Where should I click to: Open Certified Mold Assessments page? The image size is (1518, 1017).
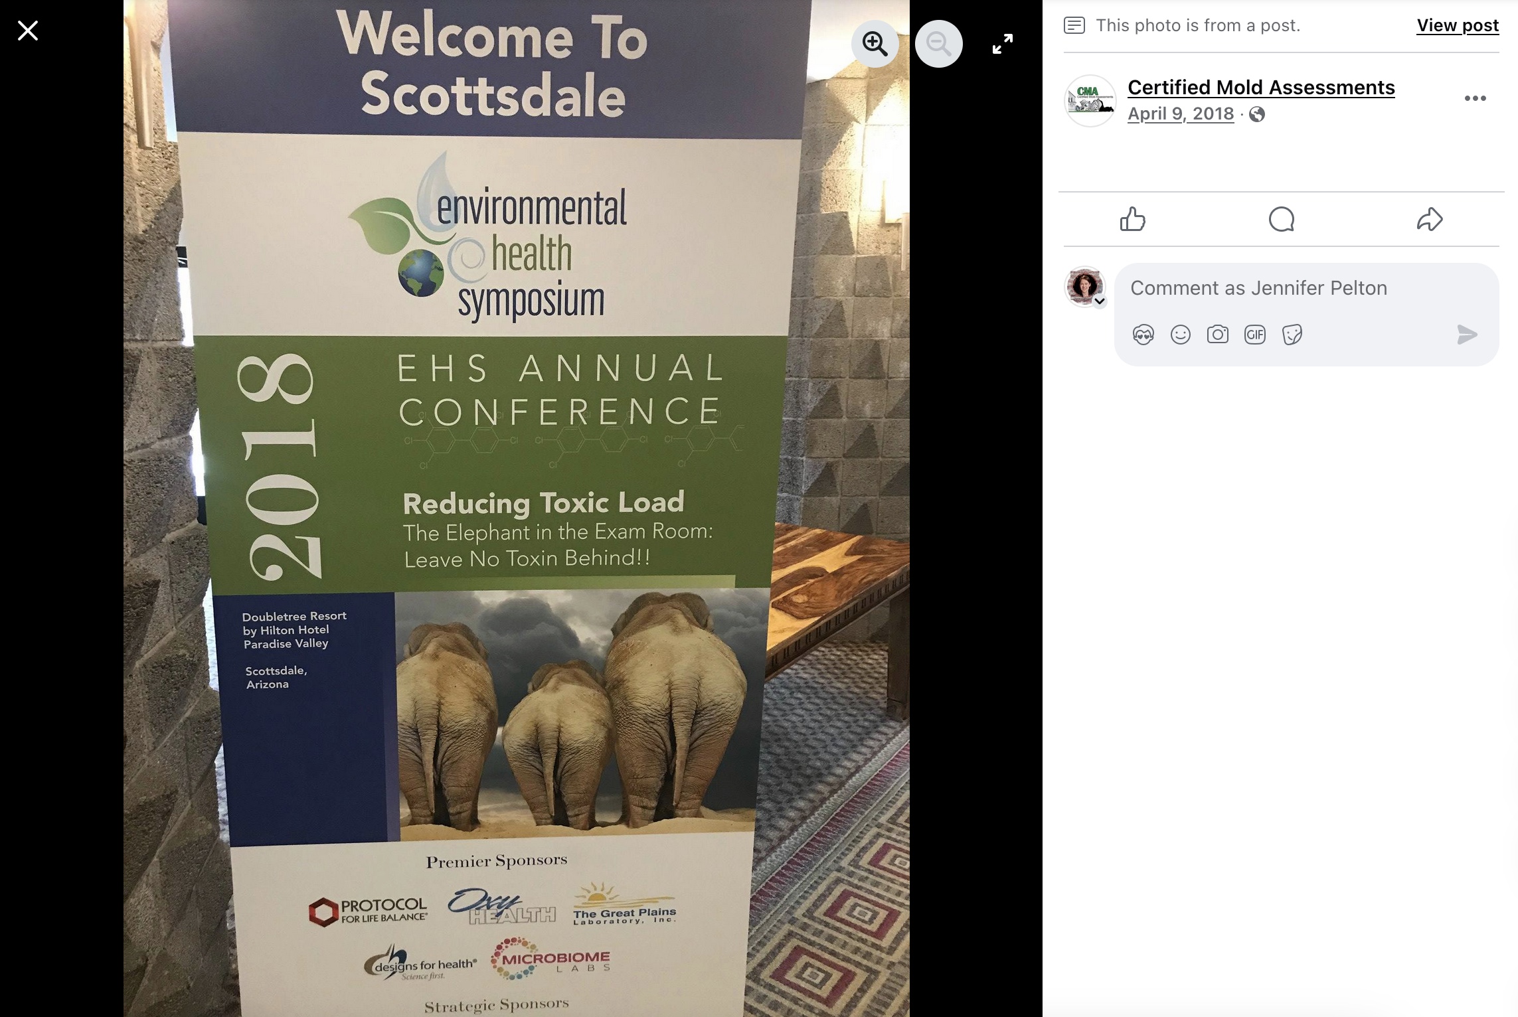pyautogui.click(x=1260, y=87)
